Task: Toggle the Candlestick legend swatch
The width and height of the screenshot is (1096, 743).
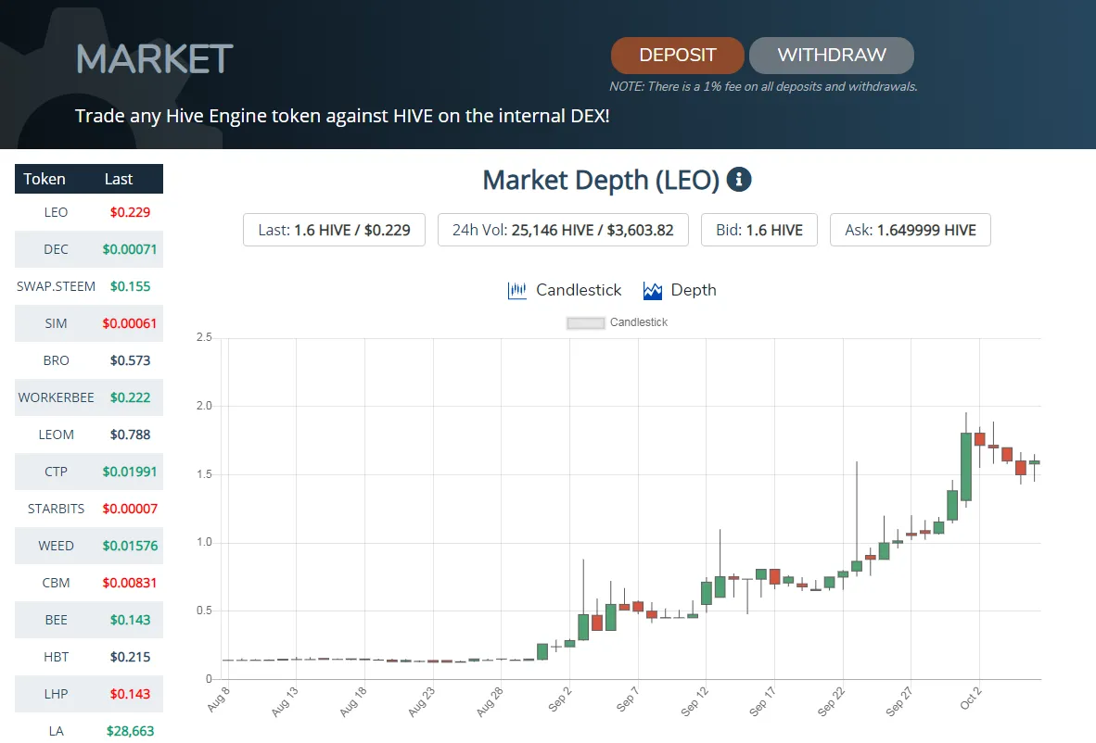Action: 585,322
